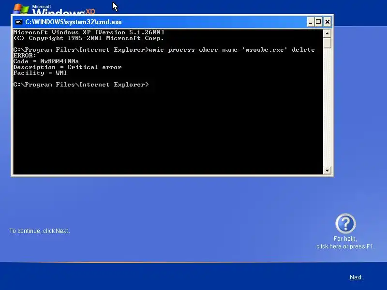Close the cmd.exe window
Viewport: 387px width, 290px height.
click(x=327, y=22)
